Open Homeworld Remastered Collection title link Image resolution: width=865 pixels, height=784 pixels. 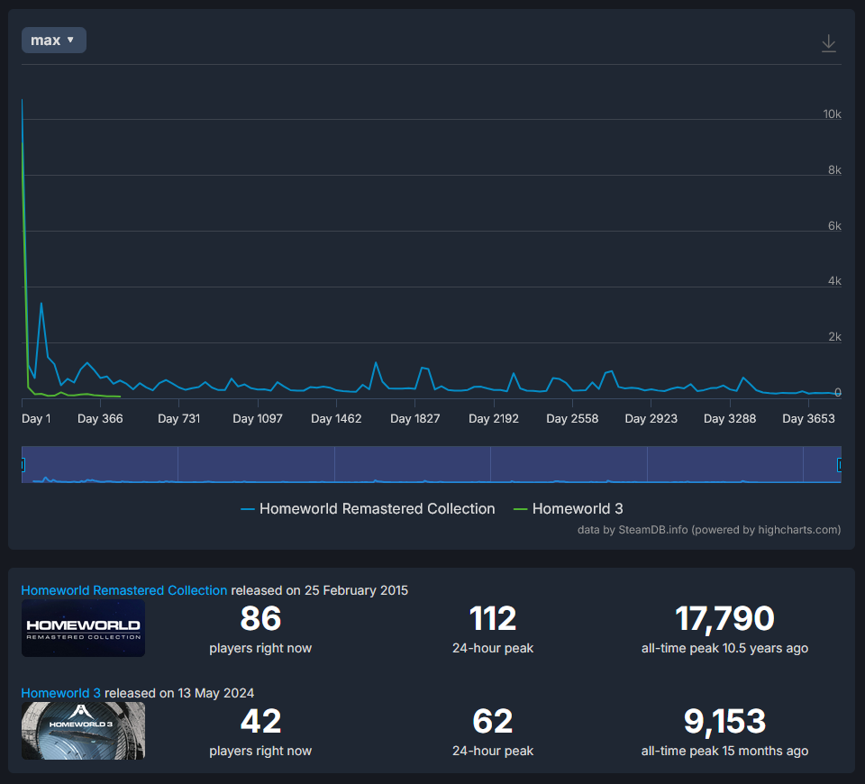pos(124,590)
